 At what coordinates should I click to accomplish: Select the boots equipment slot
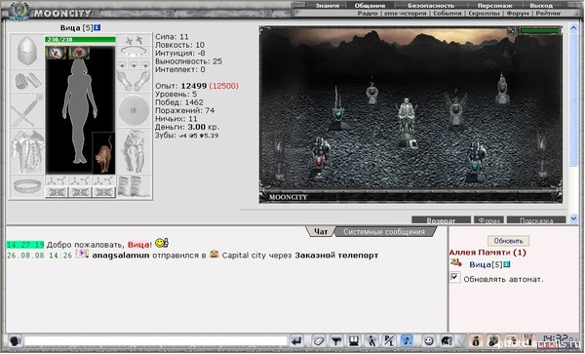(134, 186)
